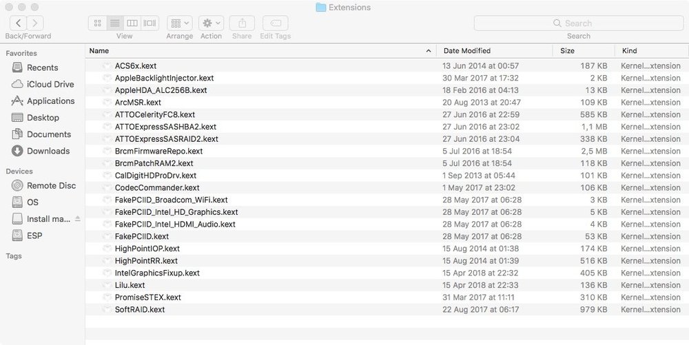
Task: Select IntelGraphicsFixup.kext
Action: click(x=157, y=273)
